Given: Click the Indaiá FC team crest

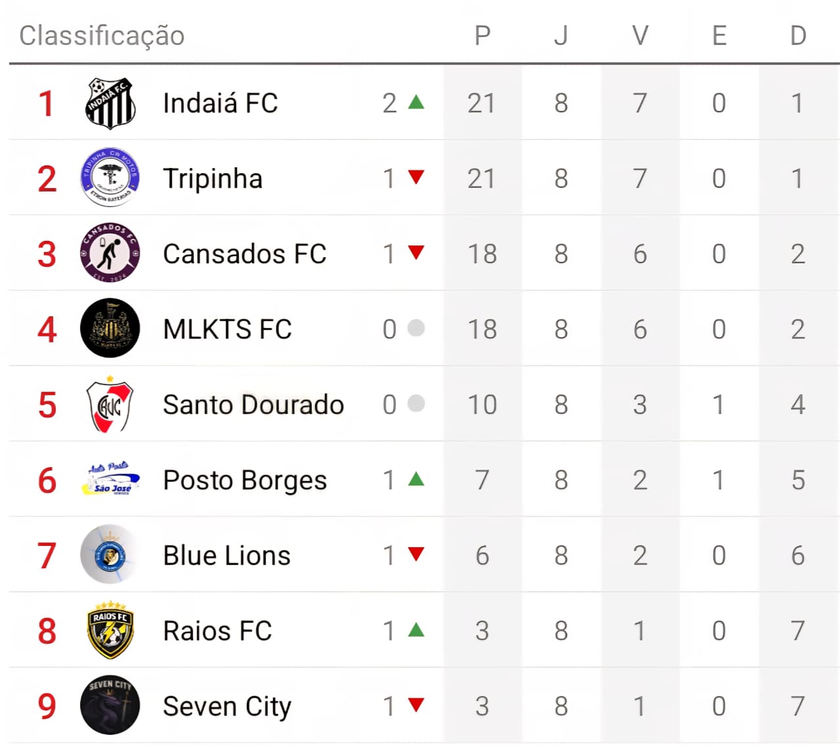Looking at the screenshot, I should (110, 103).
